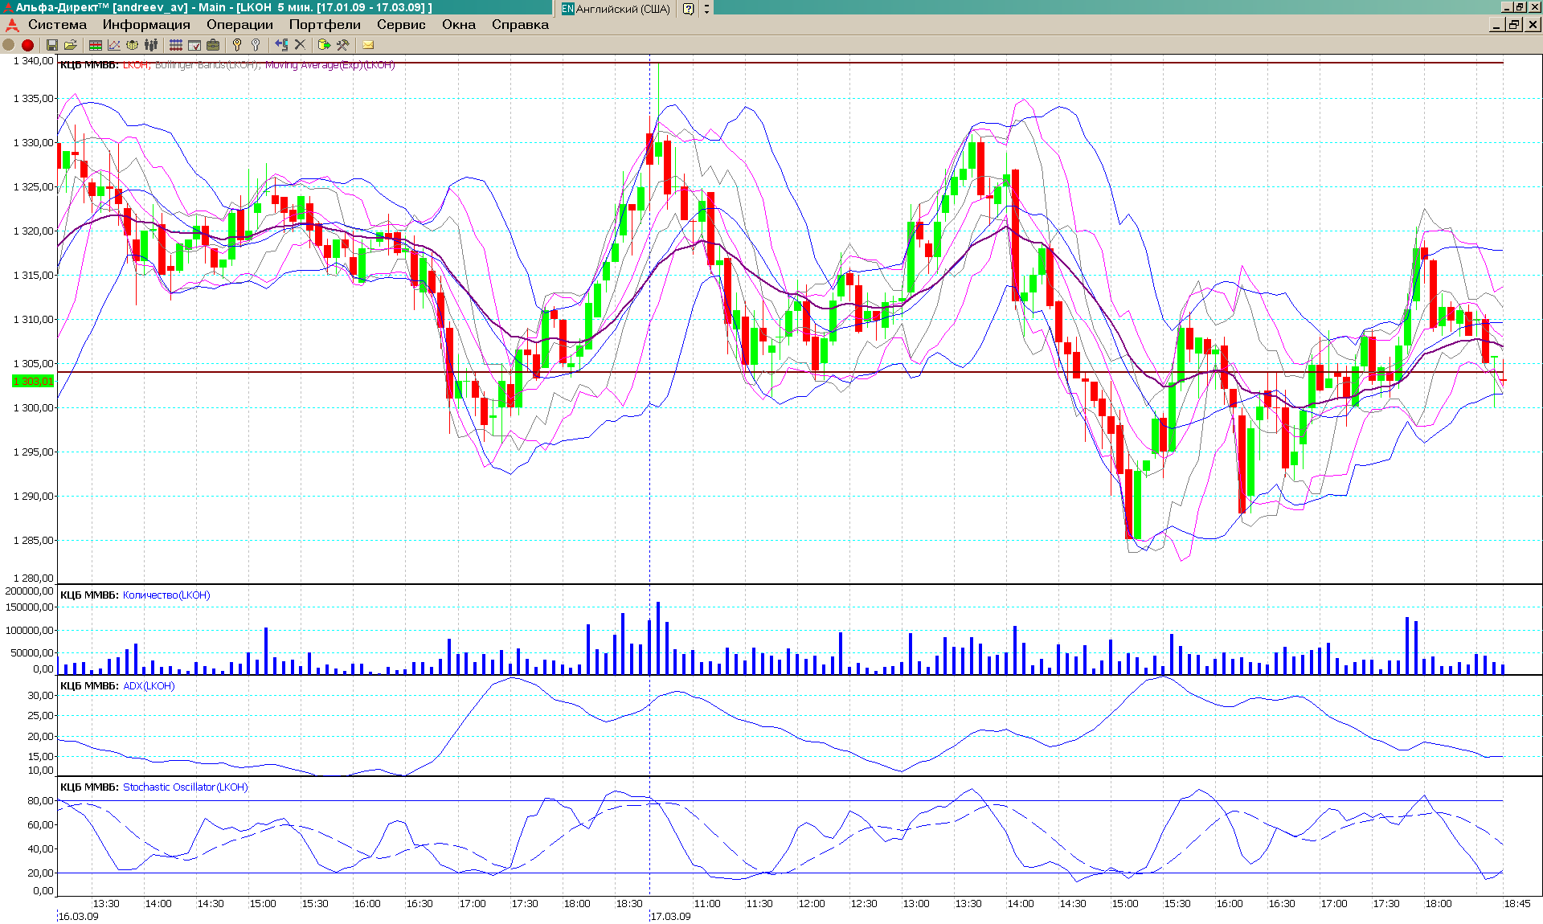The height and width of the screenshot is (924, 1543).
Task: Click the Английский (США) language label
Action: (x=623, y=9)
